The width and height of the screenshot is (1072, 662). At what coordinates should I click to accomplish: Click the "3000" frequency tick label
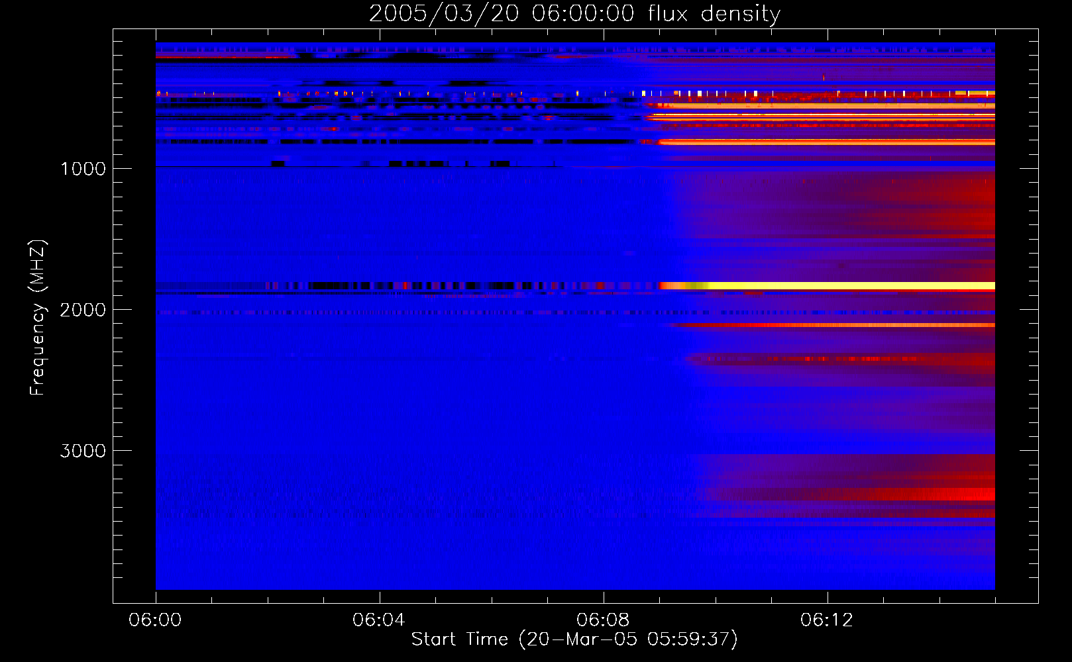[x=83, y=451]
